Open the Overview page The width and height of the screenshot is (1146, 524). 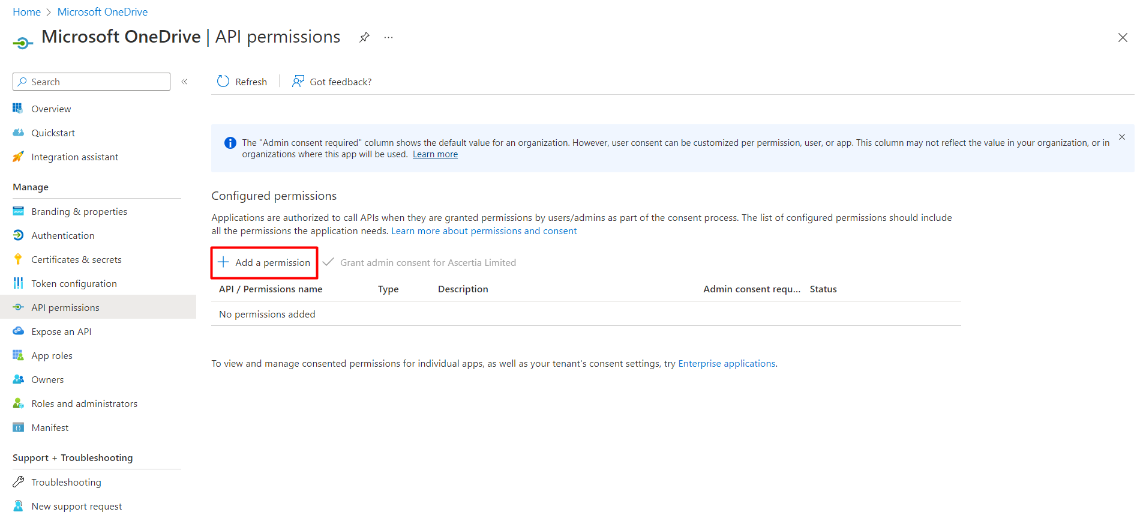[51, 109]
